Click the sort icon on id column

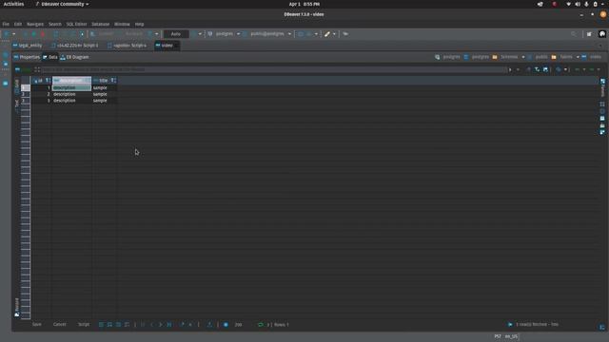(48, 80)
